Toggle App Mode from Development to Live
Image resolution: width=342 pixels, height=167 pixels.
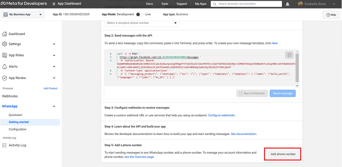tap(139, 15)
